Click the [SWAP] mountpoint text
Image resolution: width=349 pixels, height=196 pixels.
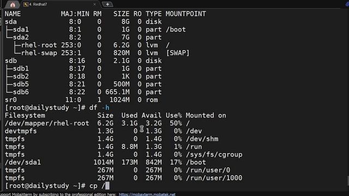click(x=178, y=53)
